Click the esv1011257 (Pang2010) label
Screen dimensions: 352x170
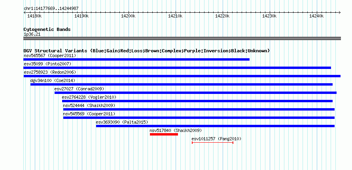[x=216, y=139]
